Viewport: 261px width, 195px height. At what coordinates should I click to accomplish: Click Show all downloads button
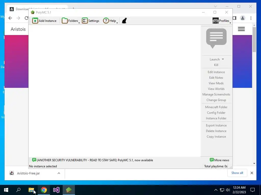237,173
